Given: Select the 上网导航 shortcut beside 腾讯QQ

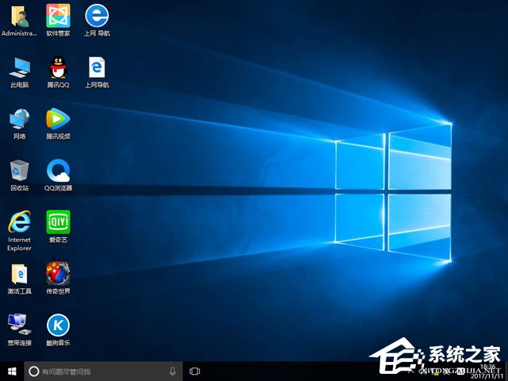Looking at the screenshot, I should (97, 67).
